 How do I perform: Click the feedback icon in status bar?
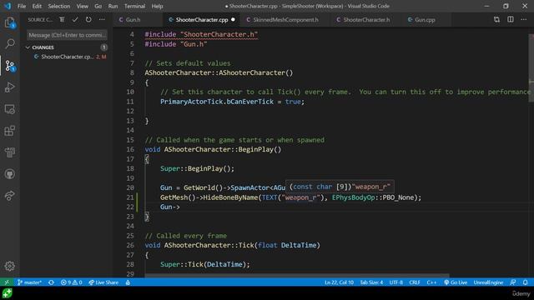[513, 282]
